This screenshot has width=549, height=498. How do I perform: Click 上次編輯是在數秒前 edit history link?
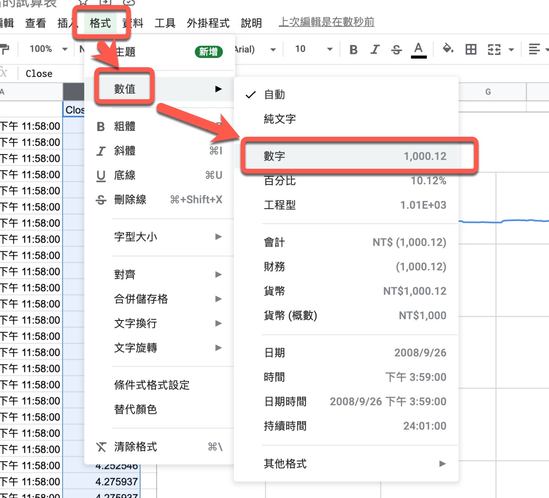[326, 22]
